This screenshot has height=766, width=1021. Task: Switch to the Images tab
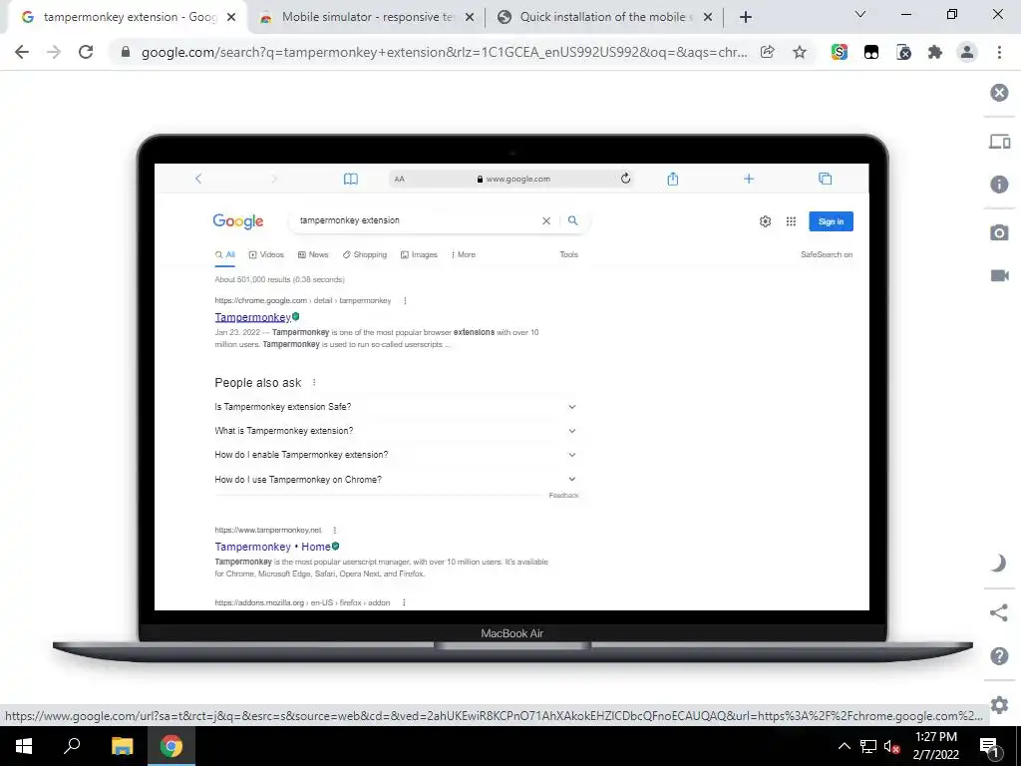[419, 254]
